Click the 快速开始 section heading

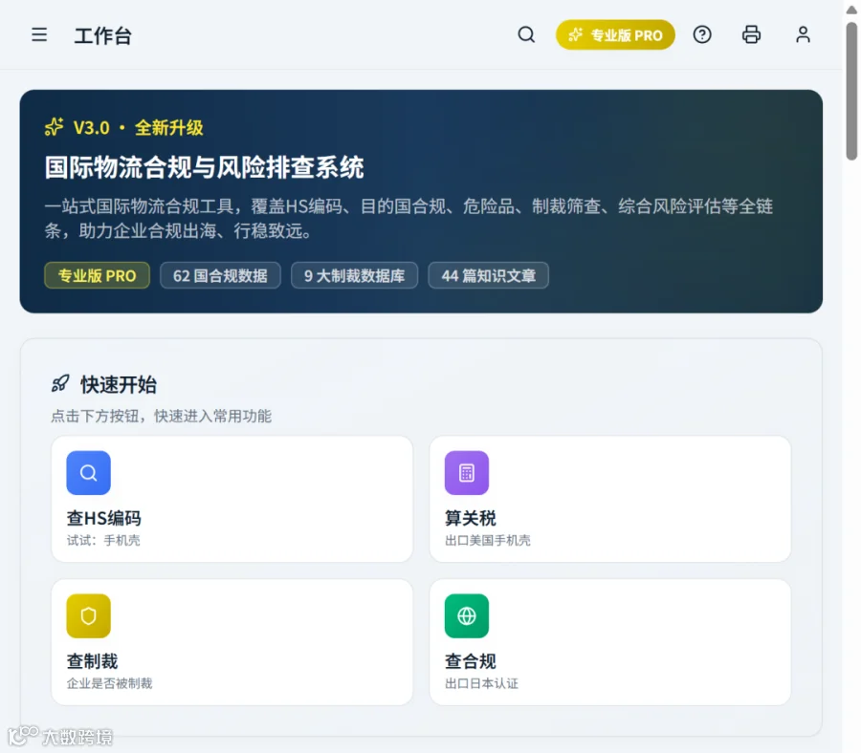[x=119, y=384]
